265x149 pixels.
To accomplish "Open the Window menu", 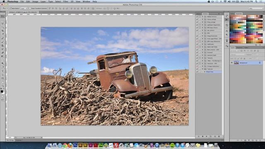I will (x=86, y=2).
